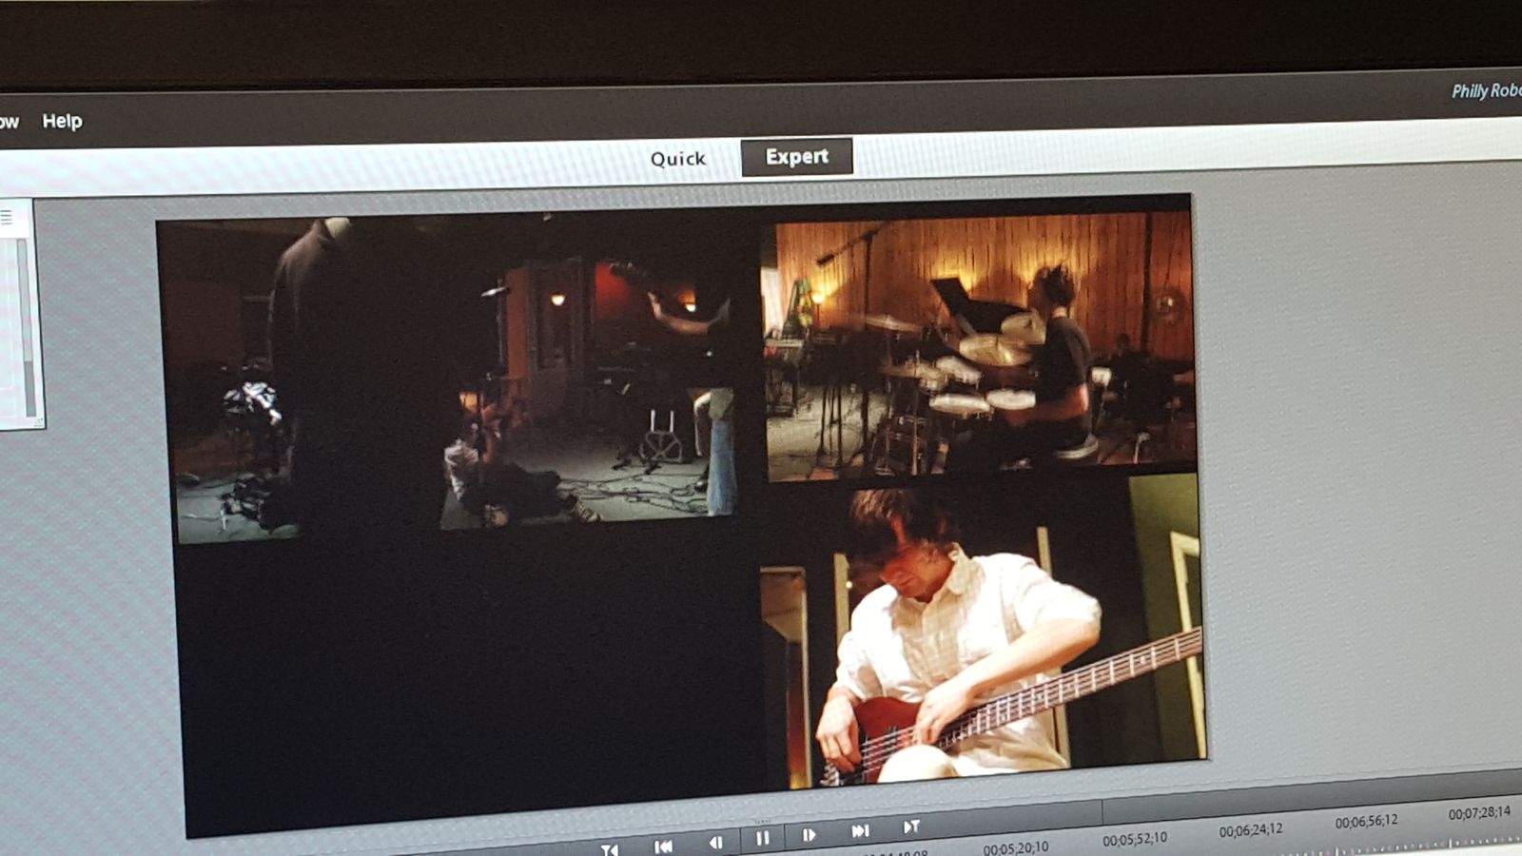Screen dimensions: 1522x856
Task: Select the drummer clip in the monitor
Action: tap(980, 347)
